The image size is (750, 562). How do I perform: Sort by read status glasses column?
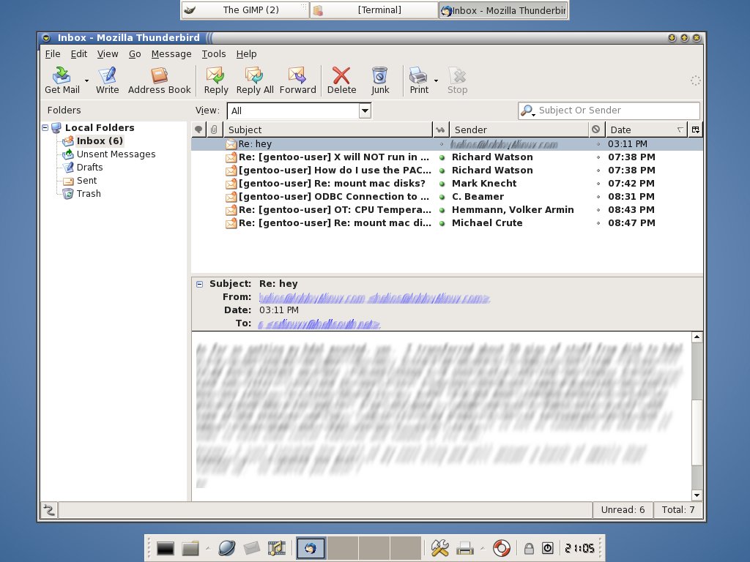[440, 130]
